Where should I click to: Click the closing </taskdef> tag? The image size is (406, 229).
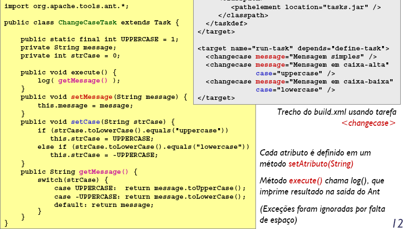tap(227, 24)
